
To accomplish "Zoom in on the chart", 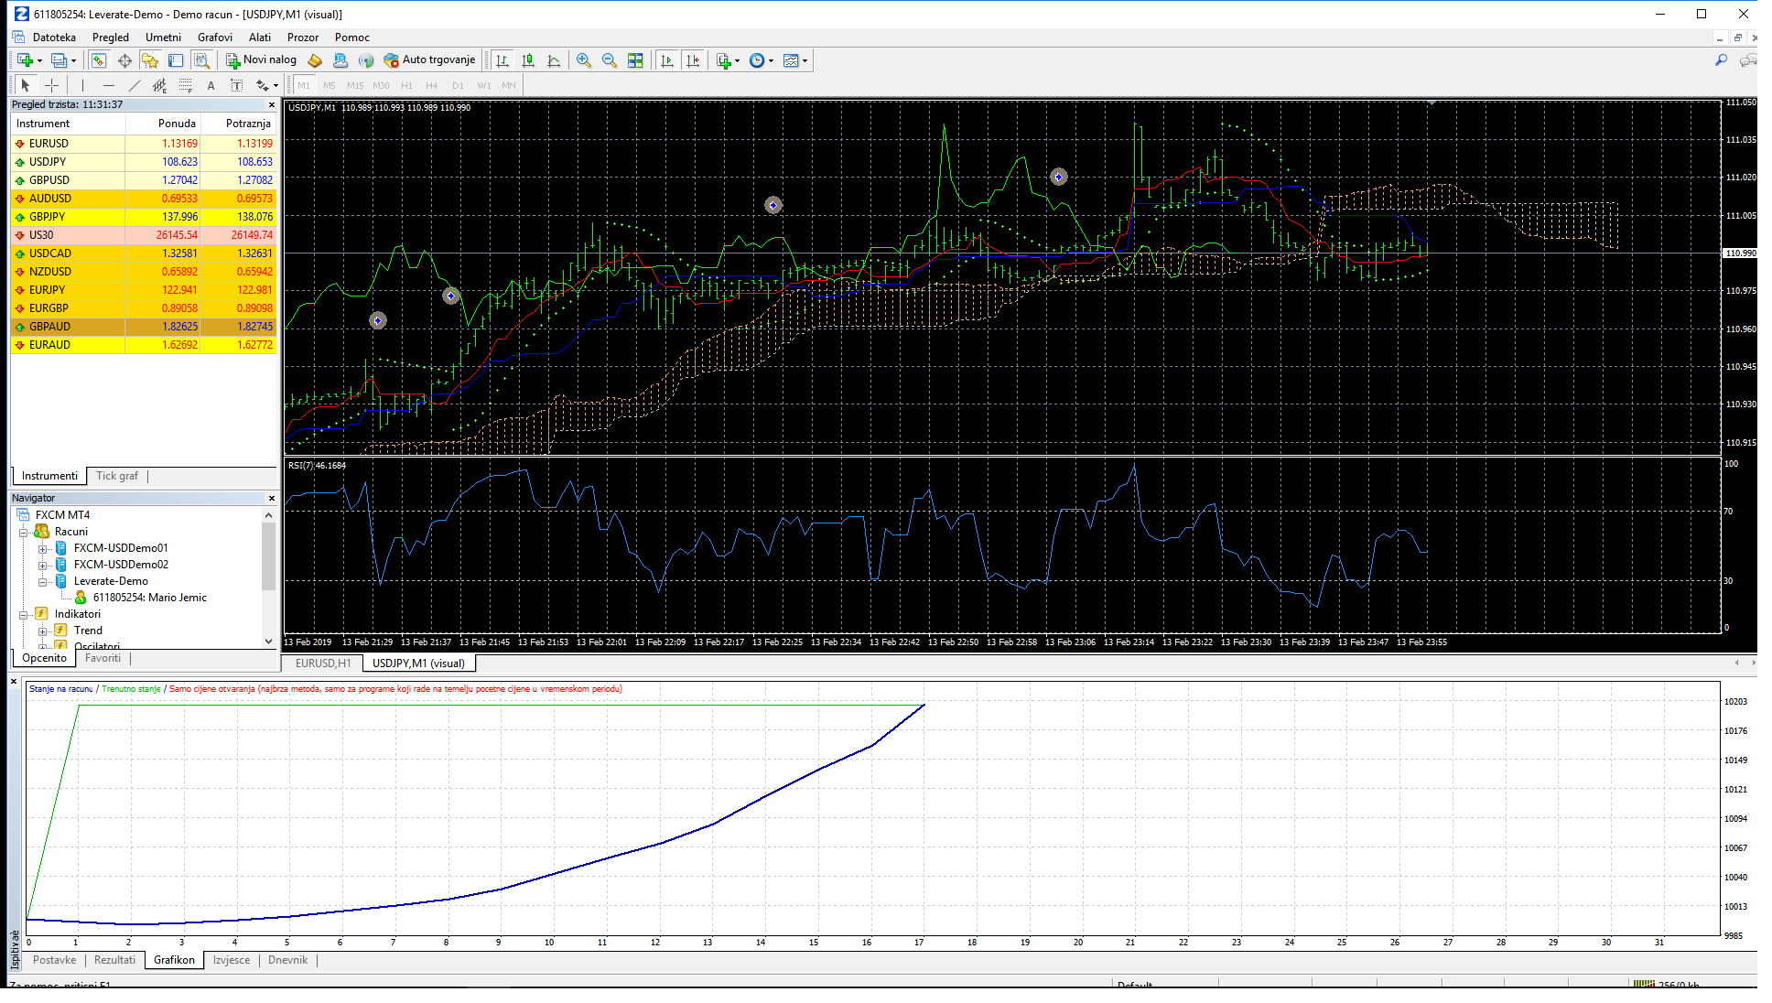I will coord(584,60).
